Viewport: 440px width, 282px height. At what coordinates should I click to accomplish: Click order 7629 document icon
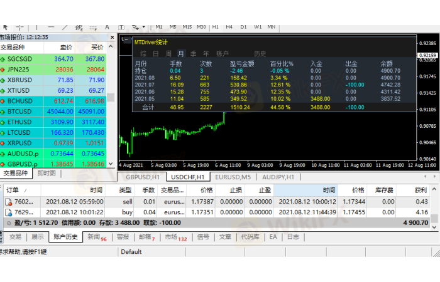8,212
